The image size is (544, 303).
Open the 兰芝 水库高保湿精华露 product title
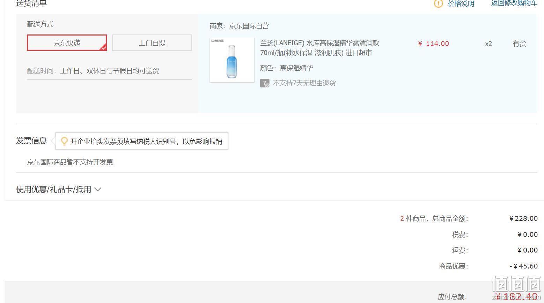319,48
